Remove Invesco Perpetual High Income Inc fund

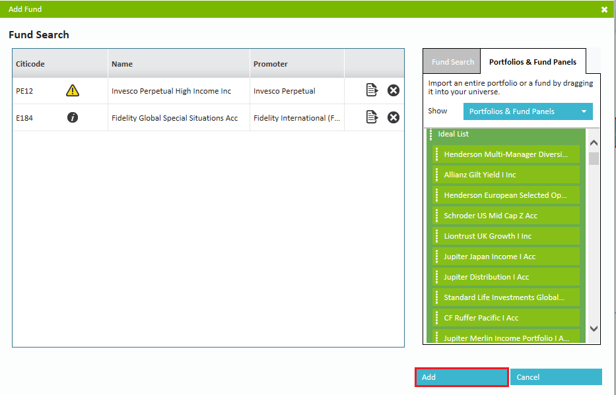click(394, 90)
